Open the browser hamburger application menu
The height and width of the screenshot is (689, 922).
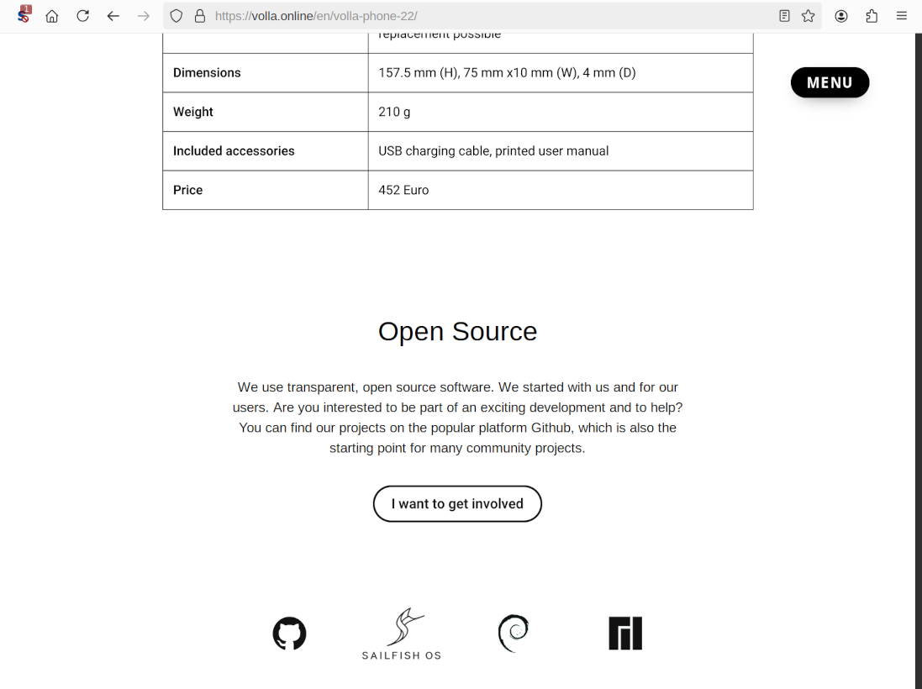pos(902,16)
